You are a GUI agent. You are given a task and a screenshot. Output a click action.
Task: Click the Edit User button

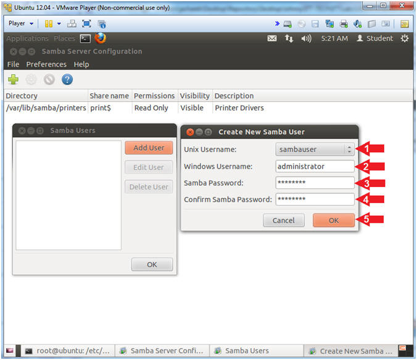click(x=149, y=167)
